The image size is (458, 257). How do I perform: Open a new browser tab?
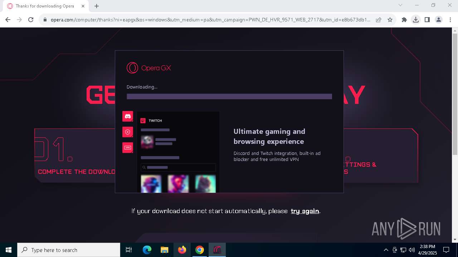97,6
